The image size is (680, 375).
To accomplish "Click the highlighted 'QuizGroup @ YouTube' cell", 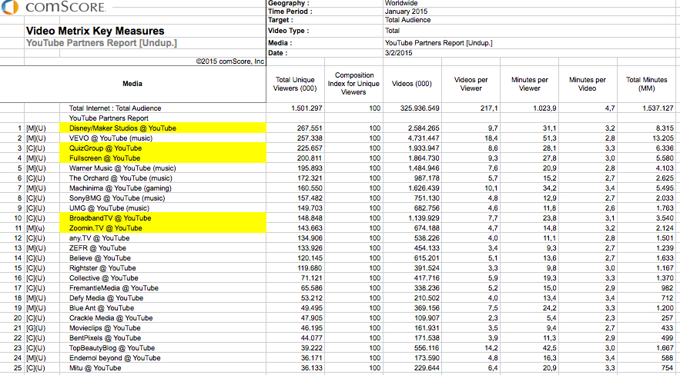I will [x=163, y=148].
